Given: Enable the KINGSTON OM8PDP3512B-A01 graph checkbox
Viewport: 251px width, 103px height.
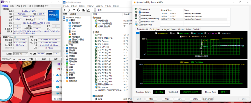Looking at the screenshot, I should 181,36.
